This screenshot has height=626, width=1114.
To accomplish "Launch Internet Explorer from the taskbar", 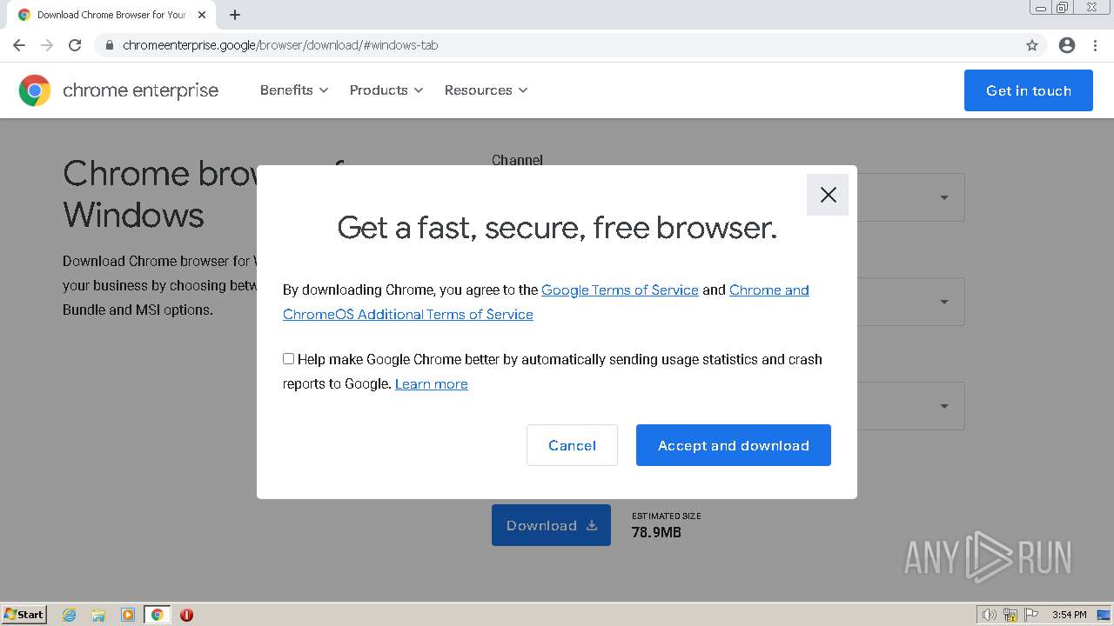I will pos(69,615).
